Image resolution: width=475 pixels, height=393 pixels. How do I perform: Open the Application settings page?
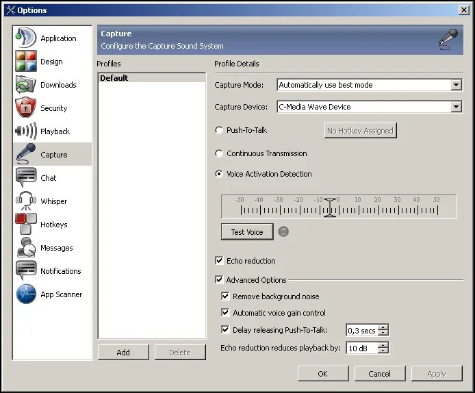click(58, 38)
